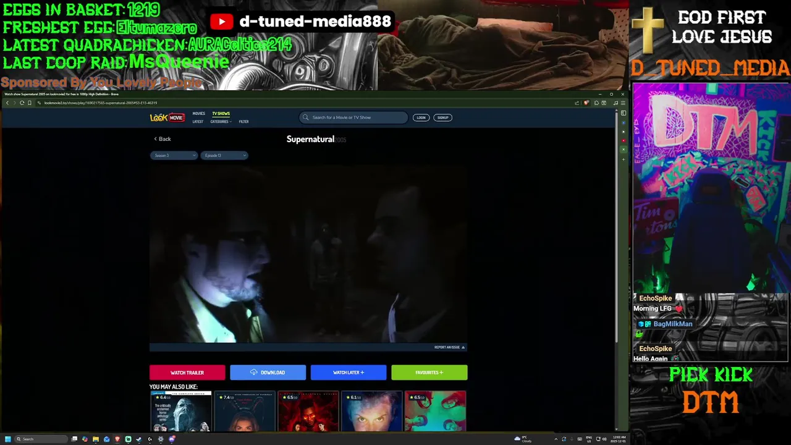Open the first recommended thumbnail rated 6.4
Viewport: 791px width, 445px height.
(180, 411)
